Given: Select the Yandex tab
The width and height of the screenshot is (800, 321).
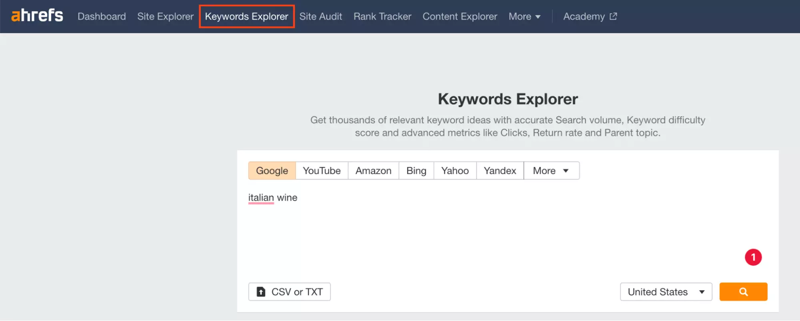Looking at the screenshot, I should (500, 171).
